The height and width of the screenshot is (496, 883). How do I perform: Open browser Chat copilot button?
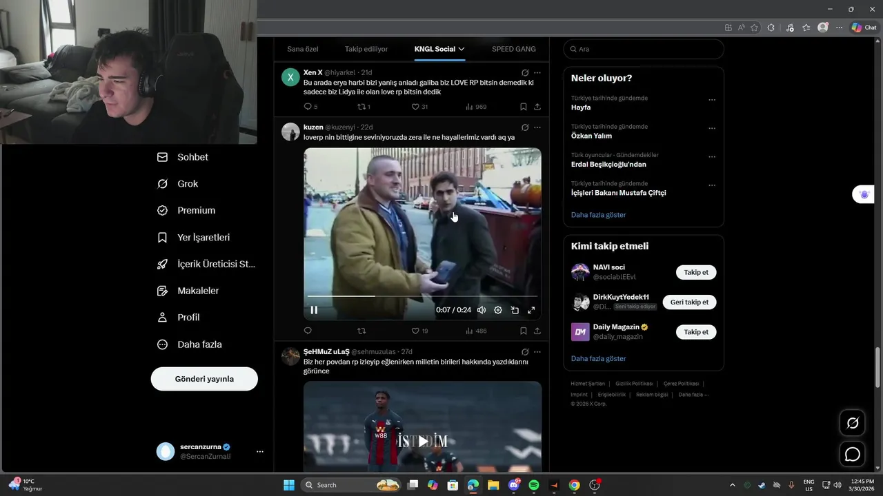click(x=864, y=28)
